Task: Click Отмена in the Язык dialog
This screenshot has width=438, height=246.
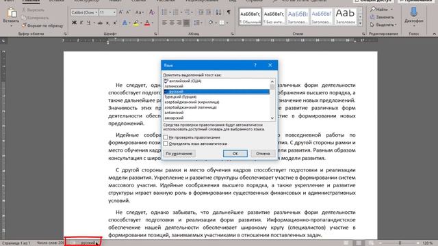Action: 263,154
